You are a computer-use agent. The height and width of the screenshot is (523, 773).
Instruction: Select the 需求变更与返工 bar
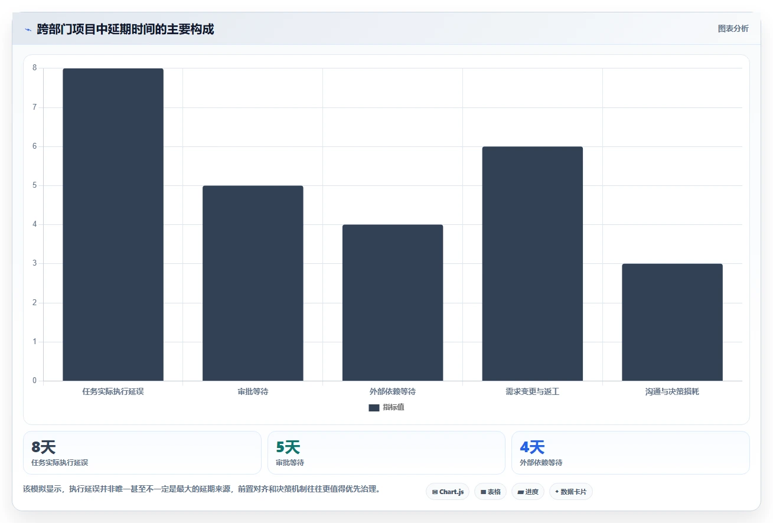(533, 263)
